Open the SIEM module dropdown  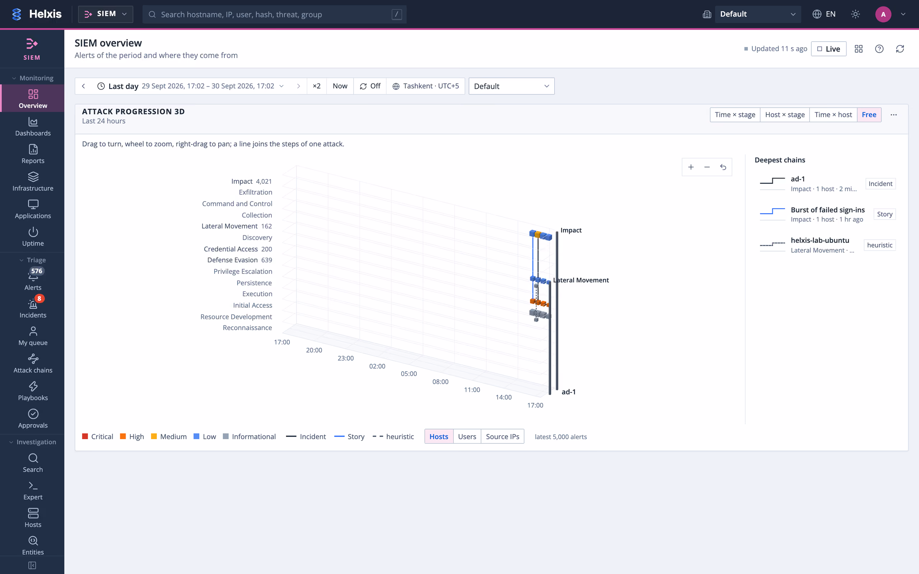coord(106,14)
